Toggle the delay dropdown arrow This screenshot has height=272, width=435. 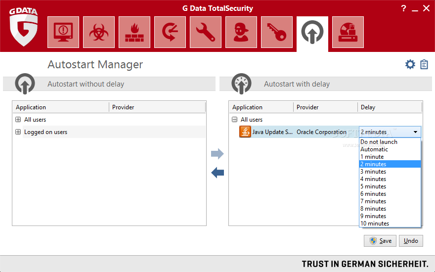pos(415,132)
